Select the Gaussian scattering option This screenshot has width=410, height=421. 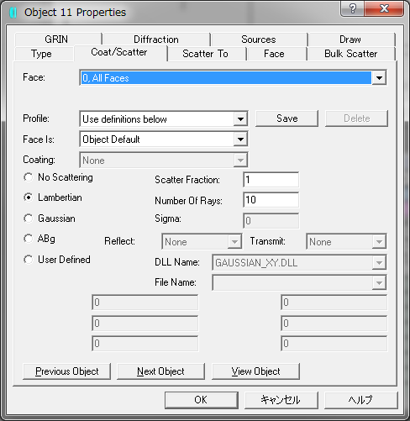click(x=28, y=218)
